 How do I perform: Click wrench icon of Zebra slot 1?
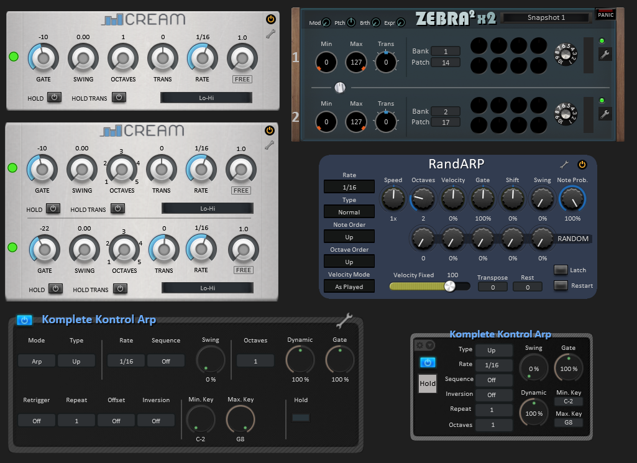(x=605, y=55)
